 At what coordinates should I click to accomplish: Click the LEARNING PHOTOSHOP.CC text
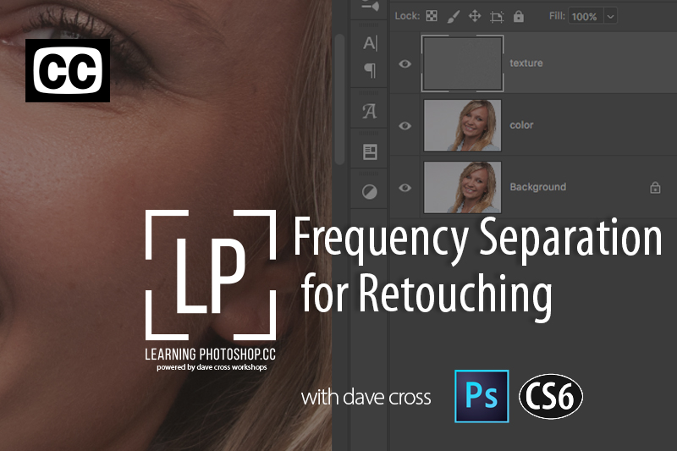(210, 355)
